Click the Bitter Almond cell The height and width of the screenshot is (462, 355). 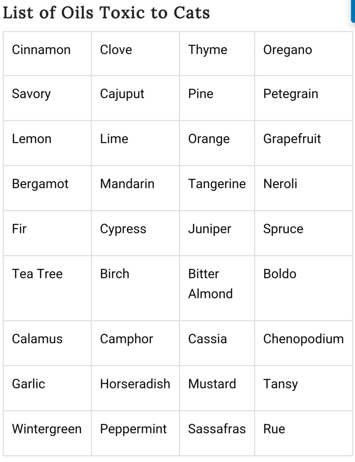(210, 284)
